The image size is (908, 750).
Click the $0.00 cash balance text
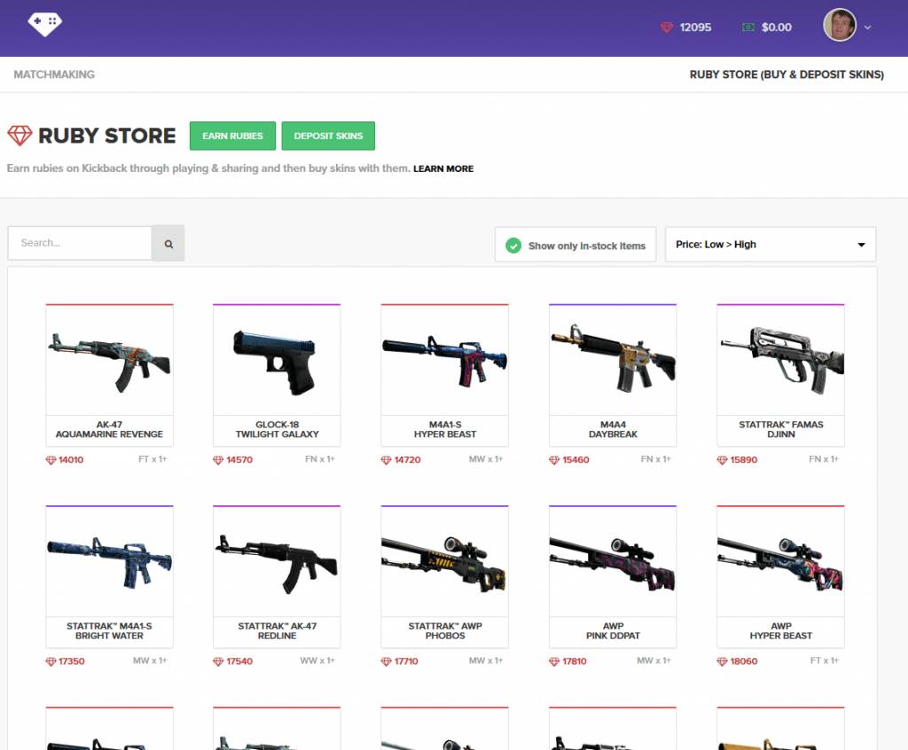[777, 27]
